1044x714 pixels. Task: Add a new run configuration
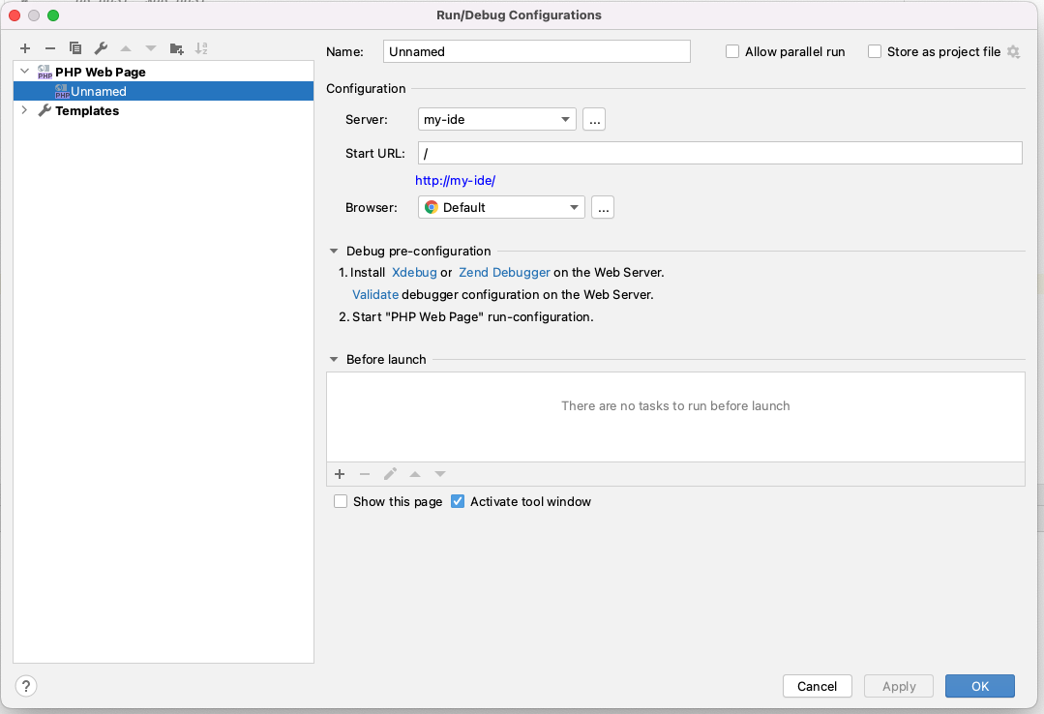pos(25,48)
